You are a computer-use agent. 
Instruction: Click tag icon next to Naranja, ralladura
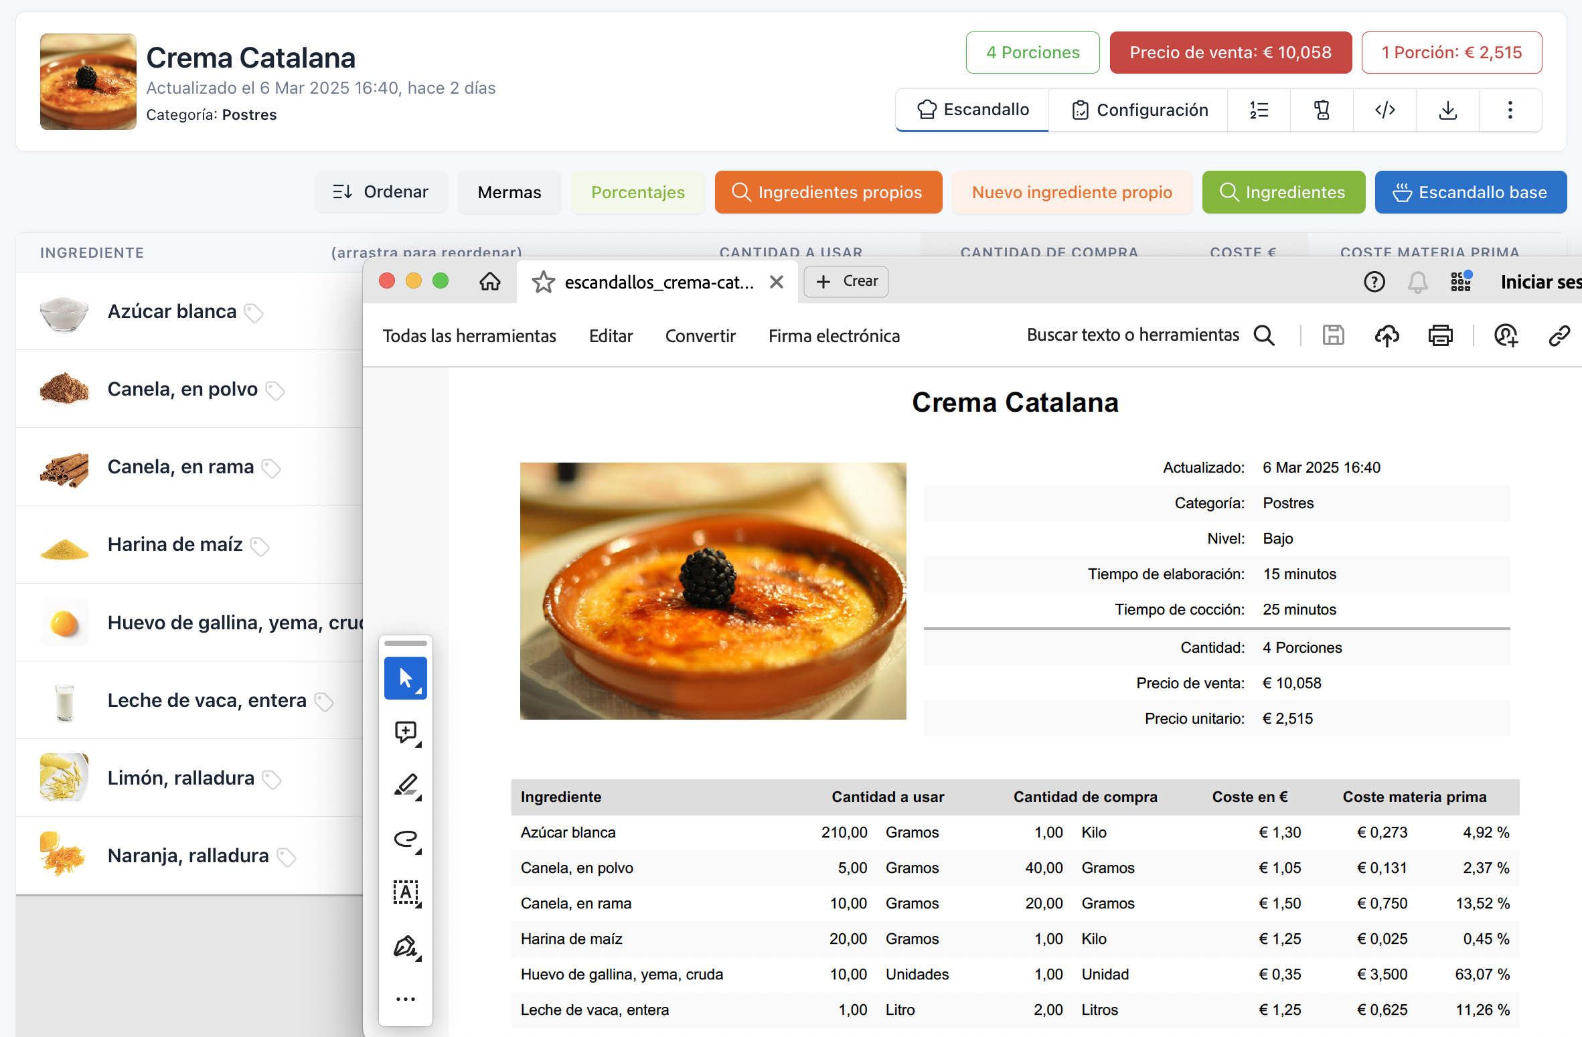click(x=287, y=857)
